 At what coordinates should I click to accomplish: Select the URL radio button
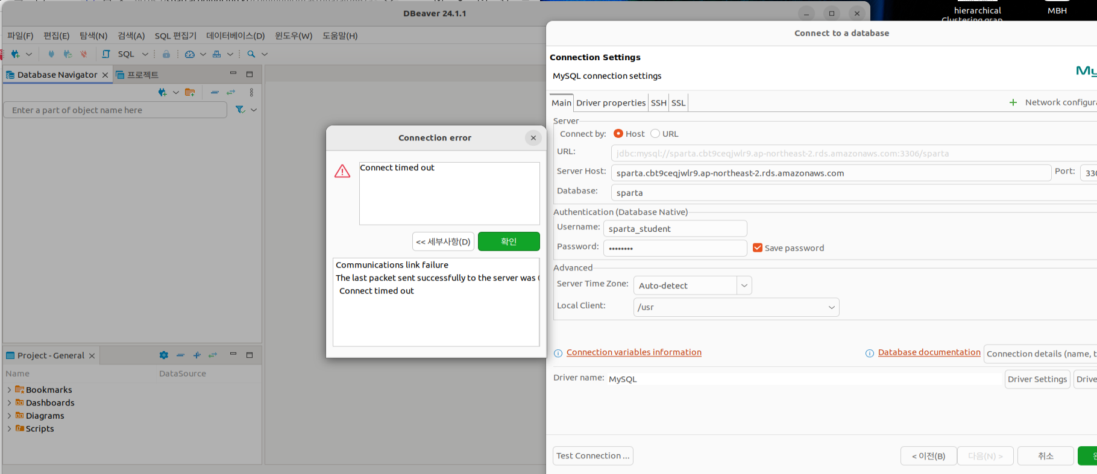[655, 134]
